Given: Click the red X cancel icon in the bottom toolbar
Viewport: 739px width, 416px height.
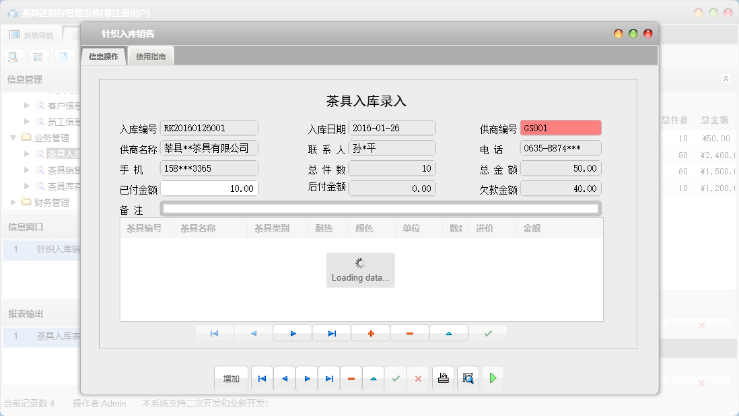Looking at the screenshot, I should pos(418,378).
